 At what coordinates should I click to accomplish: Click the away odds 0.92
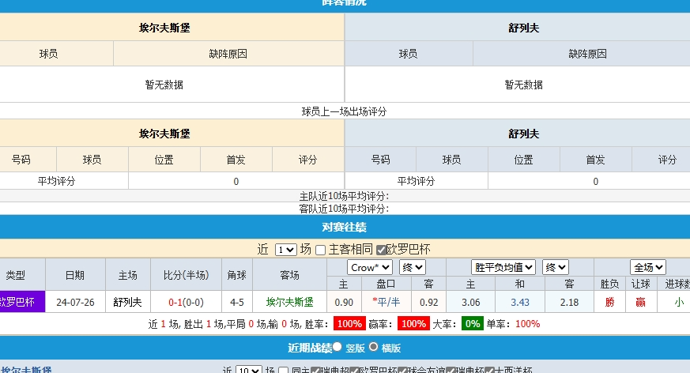pos(428,303)
